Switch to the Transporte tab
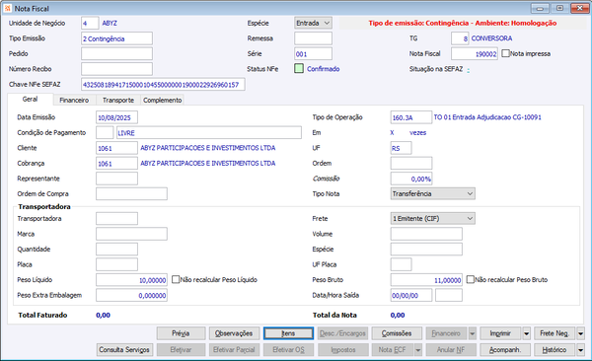The image size is (592, 361). click(118, 100)
